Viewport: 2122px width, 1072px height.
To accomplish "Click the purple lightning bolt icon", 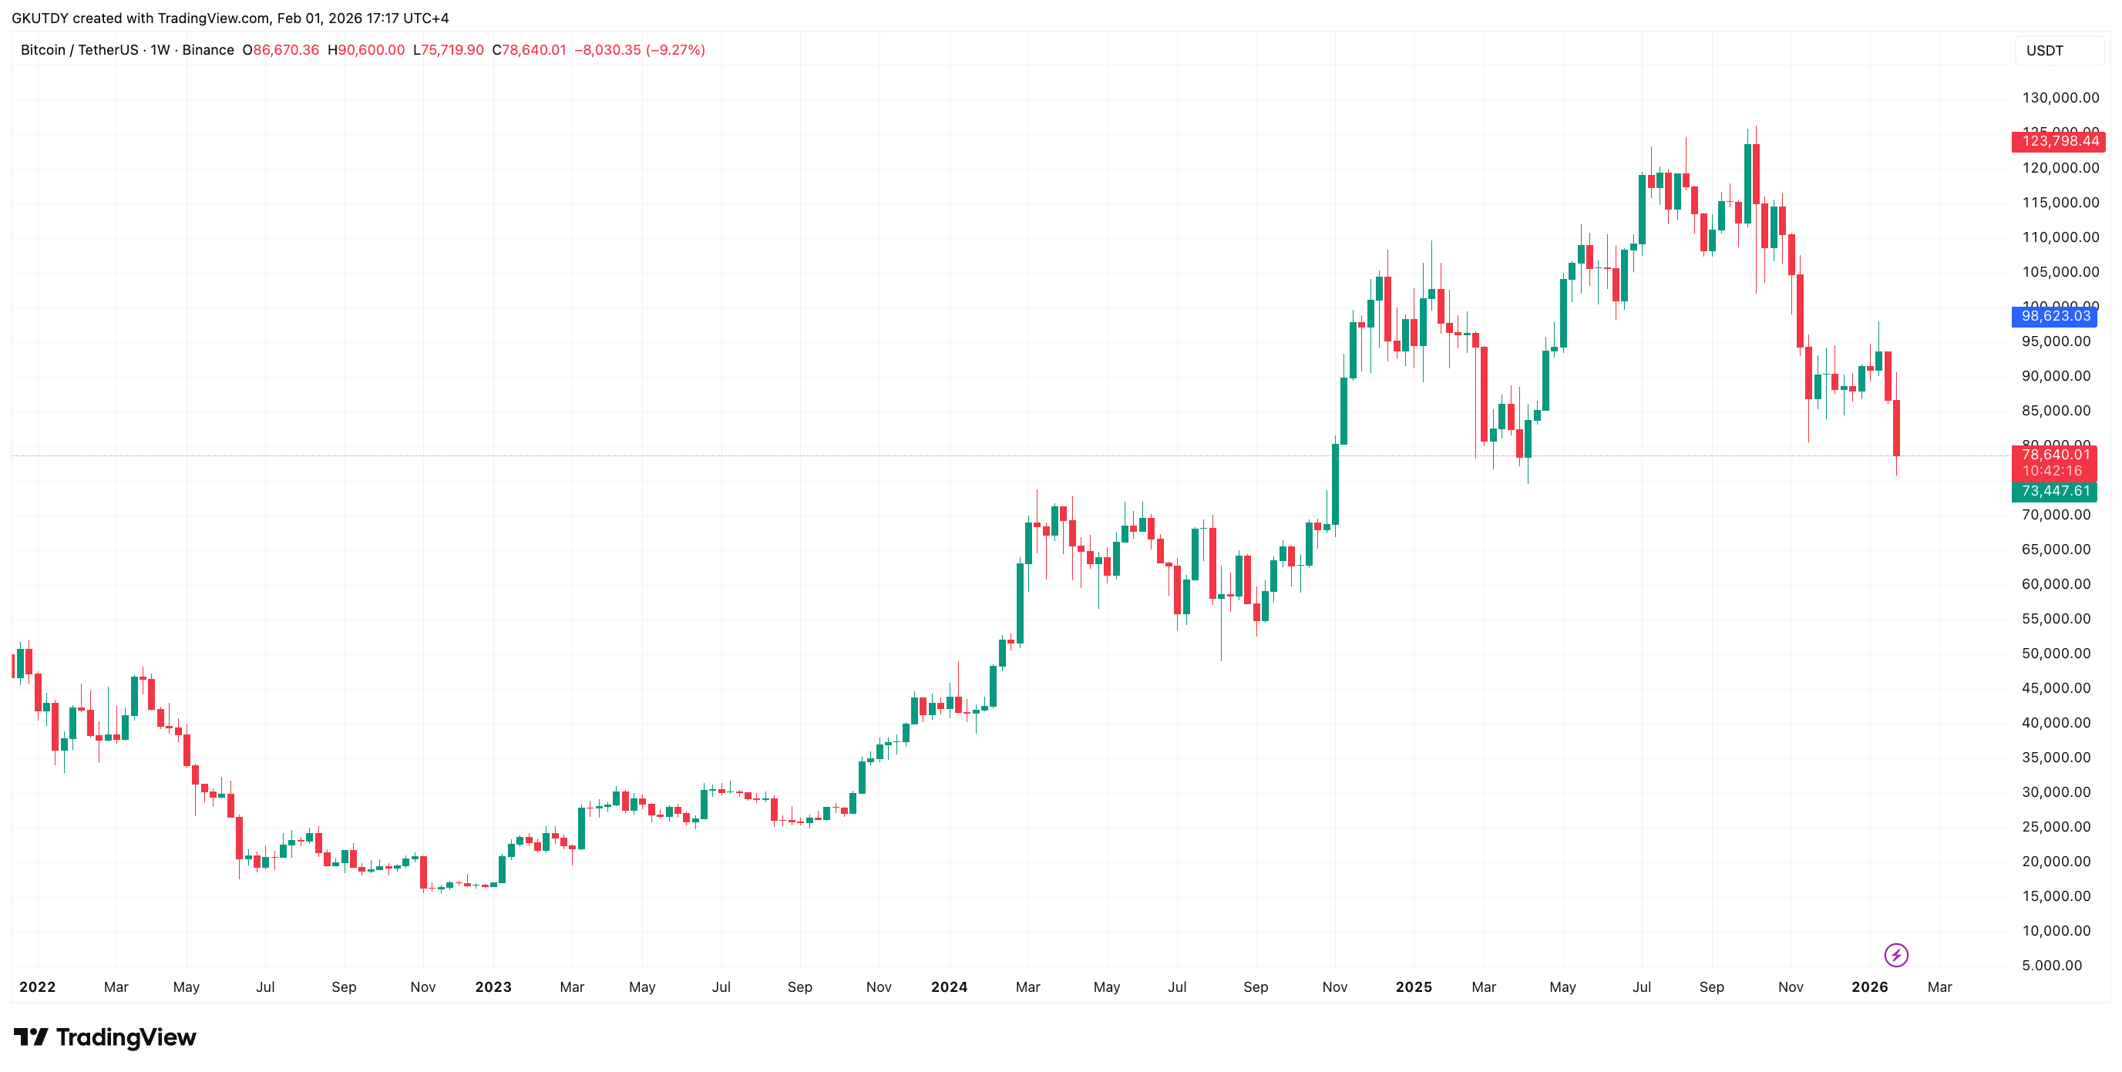I will (1895, 955).
